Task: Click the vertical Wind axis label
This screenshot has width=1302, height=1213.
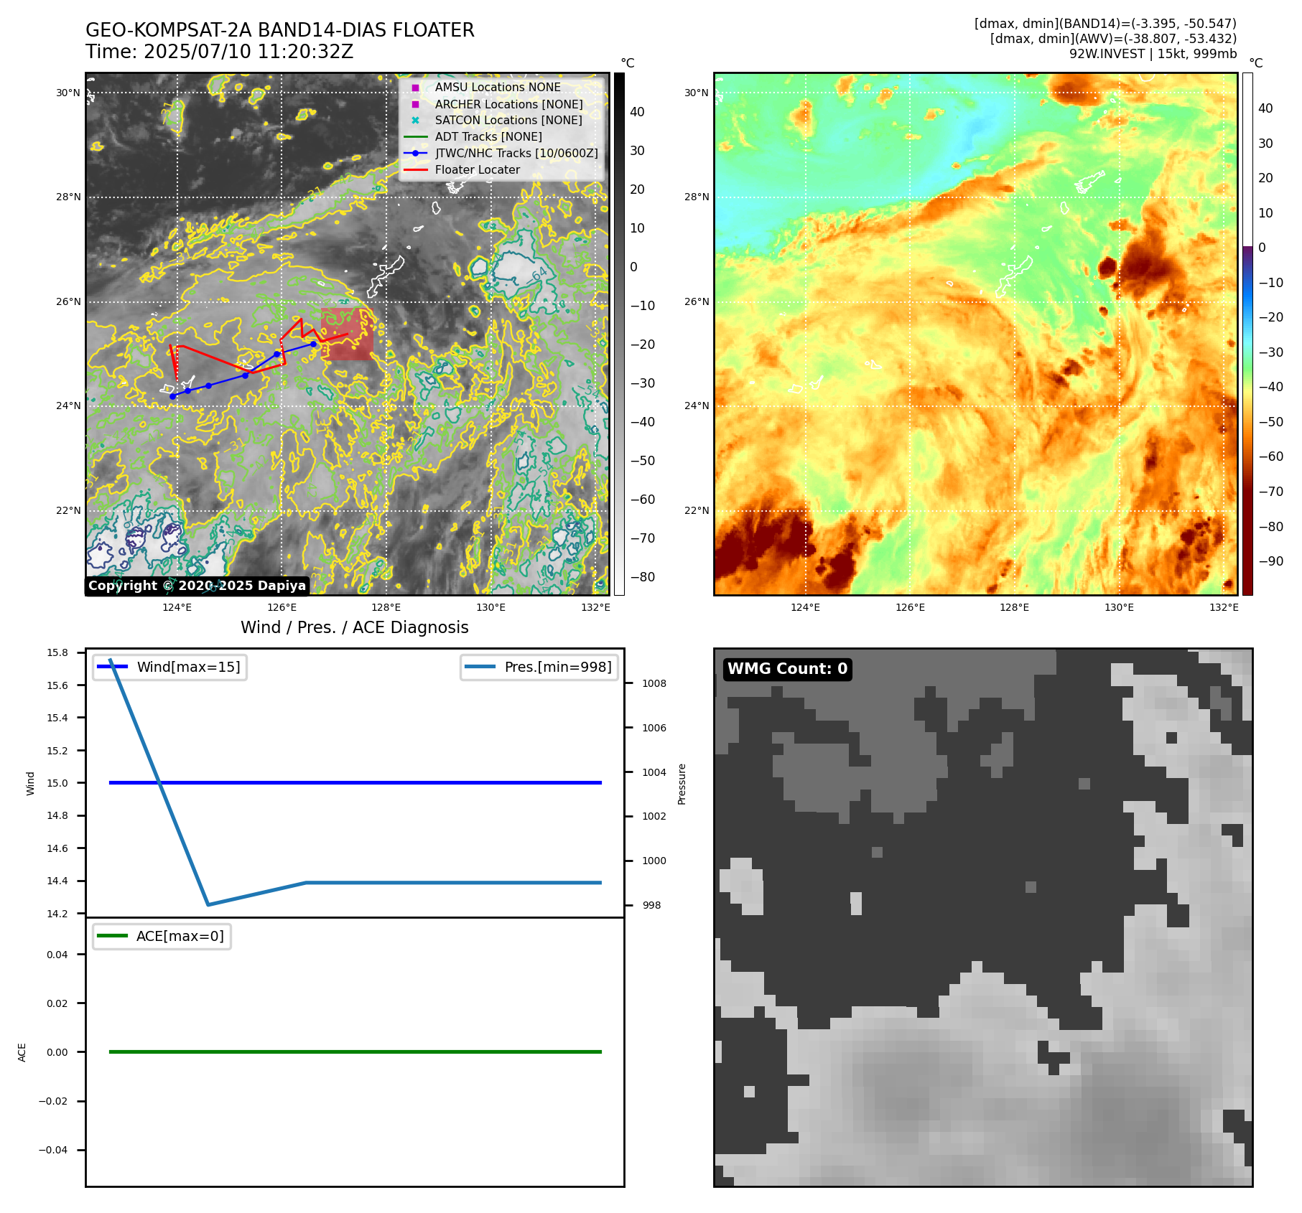Action: [x=30, y=783]
